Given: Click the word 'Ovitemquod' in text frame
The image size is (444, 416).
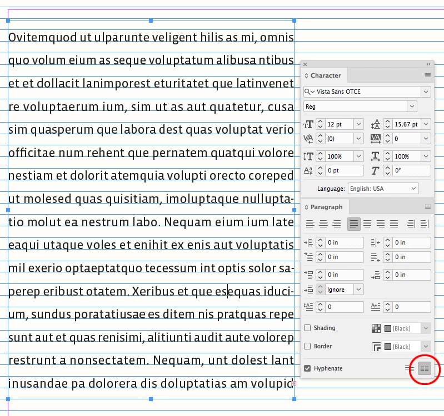Looking at the screenshot, I should coord(42,38).
